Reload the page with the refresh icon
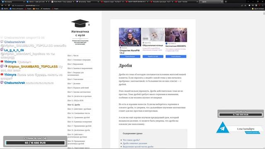265x149 pixels. coord(9,5)
